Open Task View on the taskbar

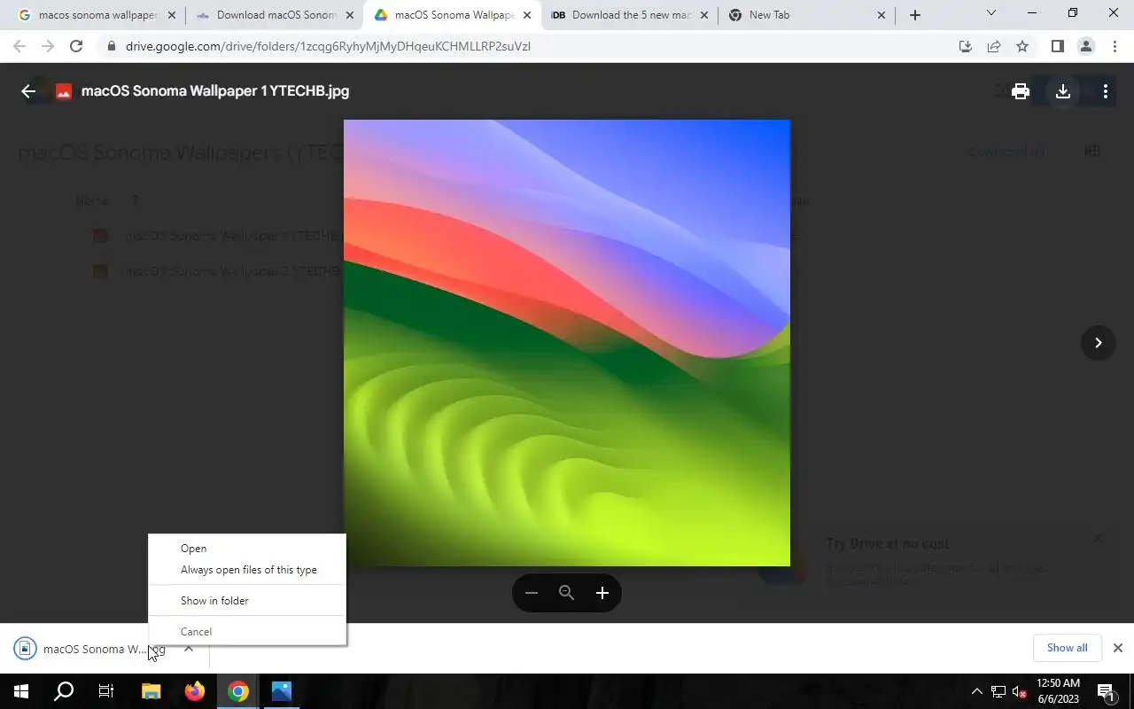click(106, 691)
